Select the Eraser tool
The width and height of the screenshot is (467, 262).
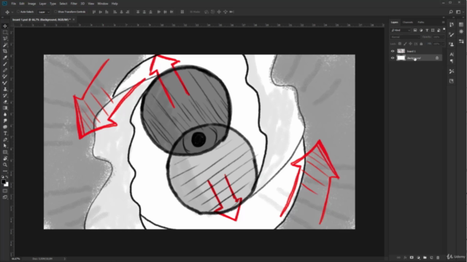coord(5,102)
